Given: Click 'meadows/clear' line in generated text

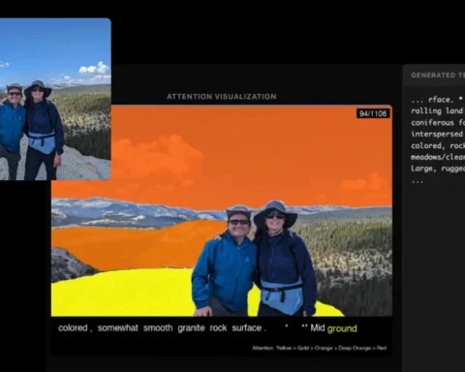Looking at the screenshot, I should coord(438,157).
